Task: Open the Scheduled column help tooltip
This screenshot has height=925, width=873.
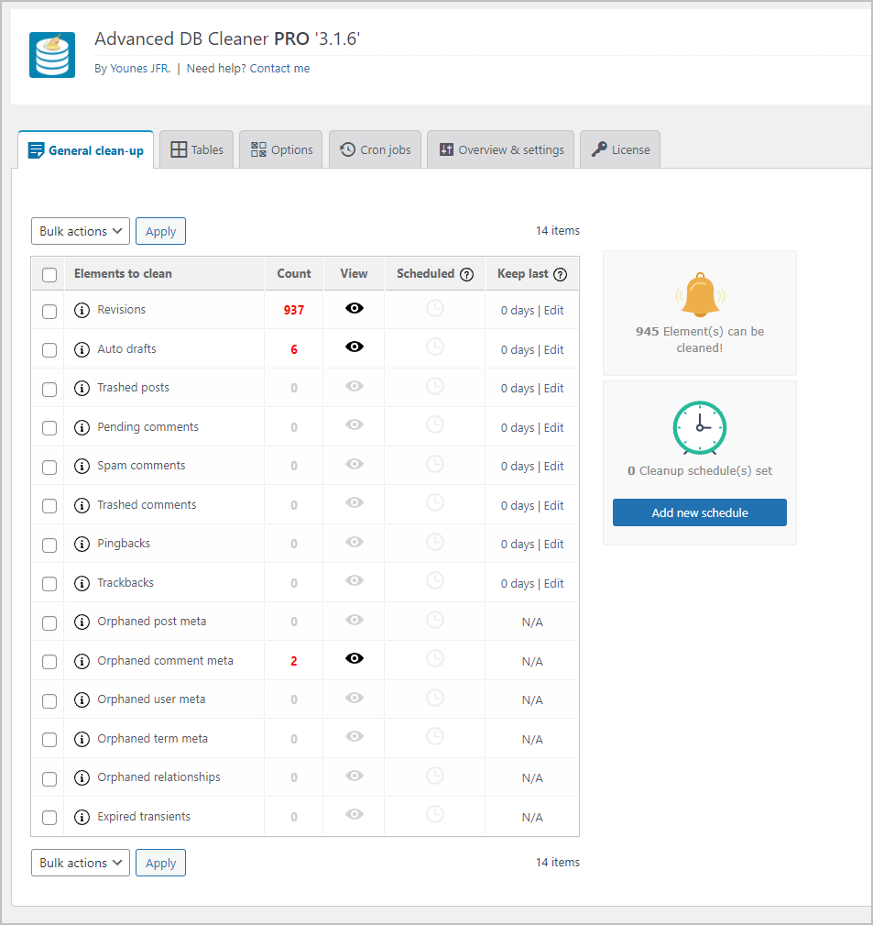Action: (467, 273)
